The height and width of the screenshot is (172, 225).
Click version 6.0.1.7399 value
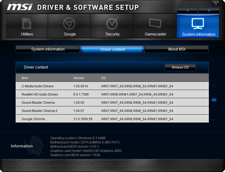tap(81, 94)
